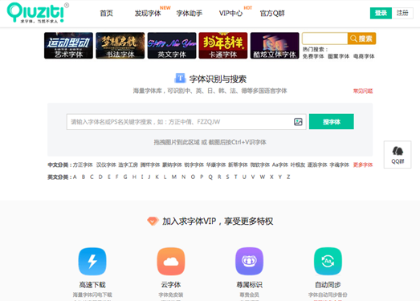Select the 汉仪字体 category

(106, 165)
